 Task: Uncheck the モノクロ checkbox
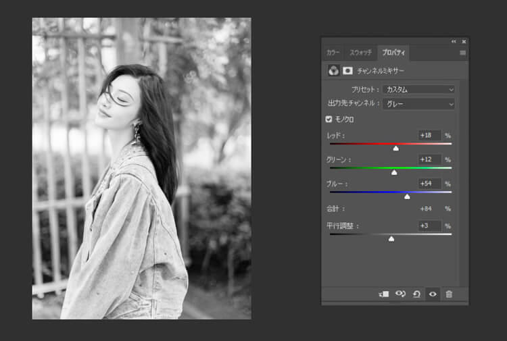[x=329, y=120]
